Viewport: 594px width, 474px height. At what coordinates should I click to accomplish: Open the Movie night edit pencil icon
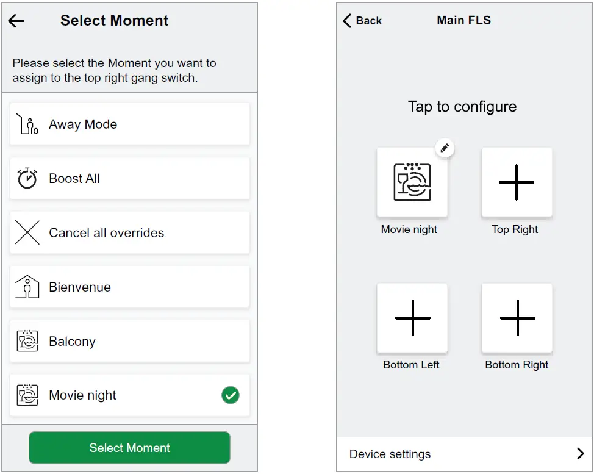(445, 148)
